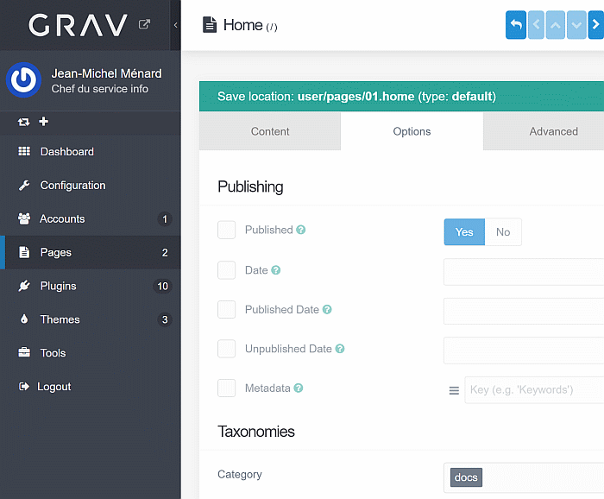Image resolution: width=604 pixels, height=499 pixels.
Task: Click the Published Date input field
Action: (523, 311)
